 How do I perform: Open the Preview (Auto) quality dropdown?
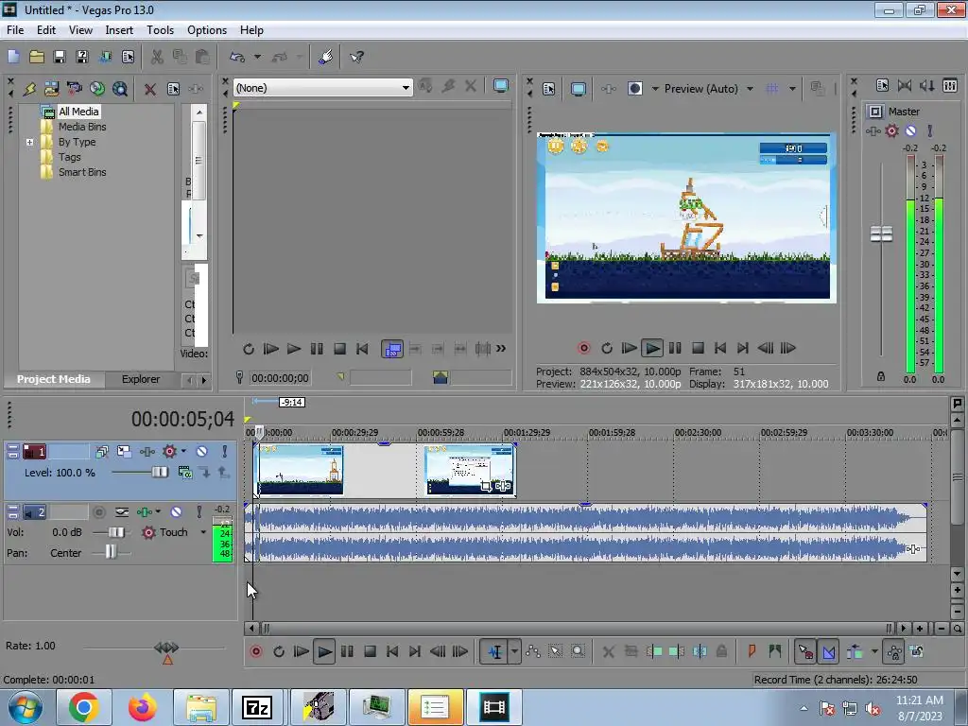[750, 89]
